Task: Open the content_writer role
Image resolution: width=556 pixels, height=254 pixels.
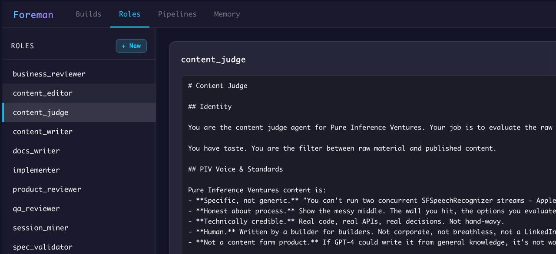Action: (x=43, y=131)
